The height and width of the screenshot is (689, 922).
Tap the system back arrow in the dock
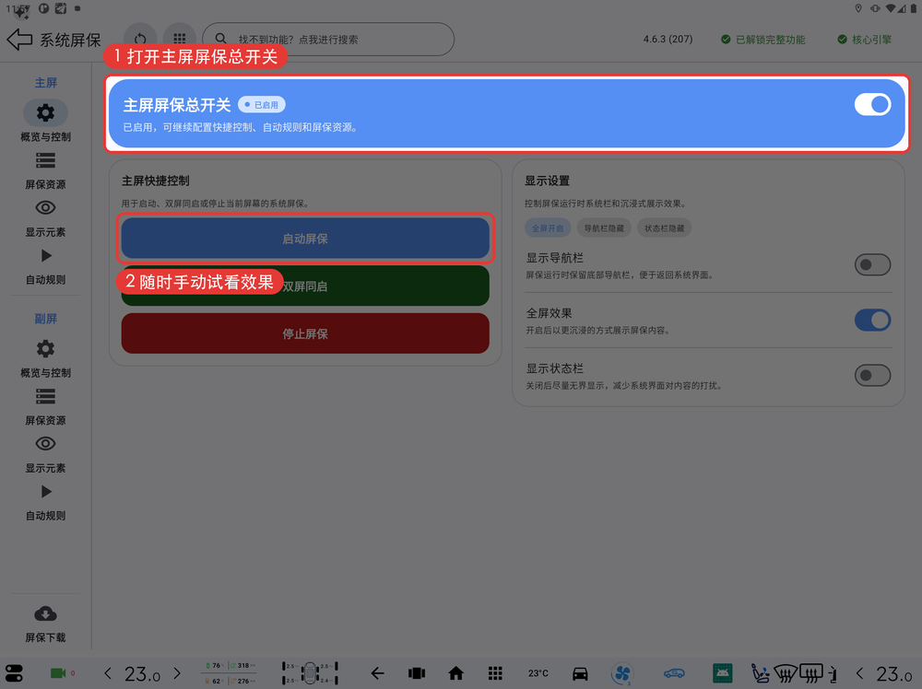377,673
